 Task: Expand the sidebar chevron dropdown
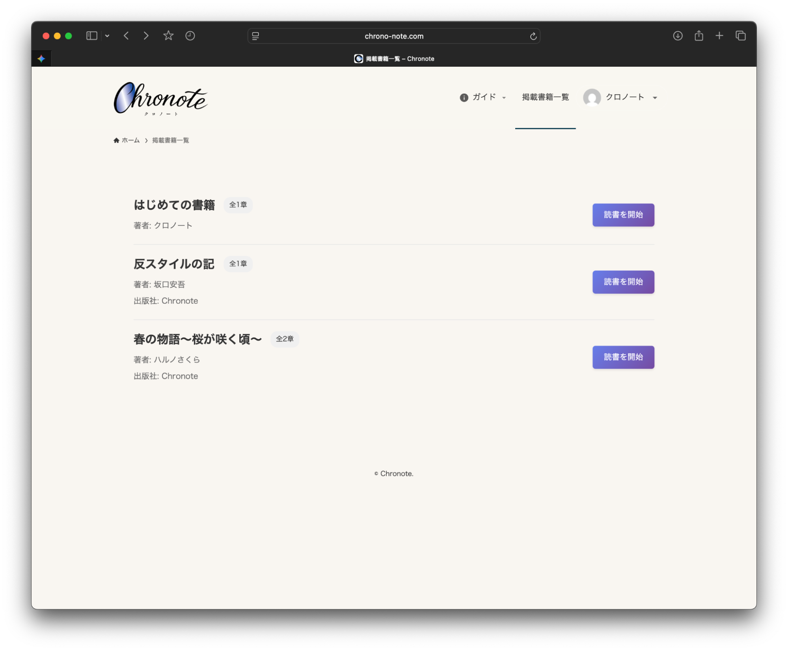click(x=107, y=35)
